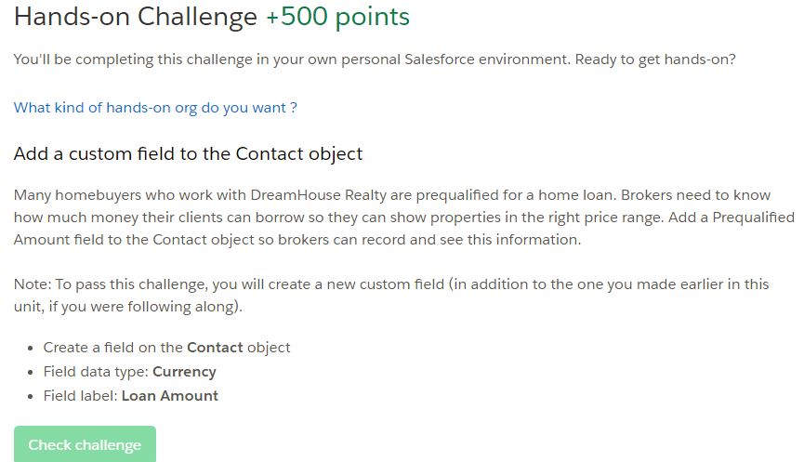Click the 'Create a field on the' bullet text
This screenshot has width=804, height=462.
tap(113, 348)
